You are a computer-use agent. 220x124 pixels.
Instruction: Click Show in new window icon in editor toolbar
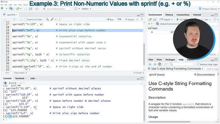[14, 19]
